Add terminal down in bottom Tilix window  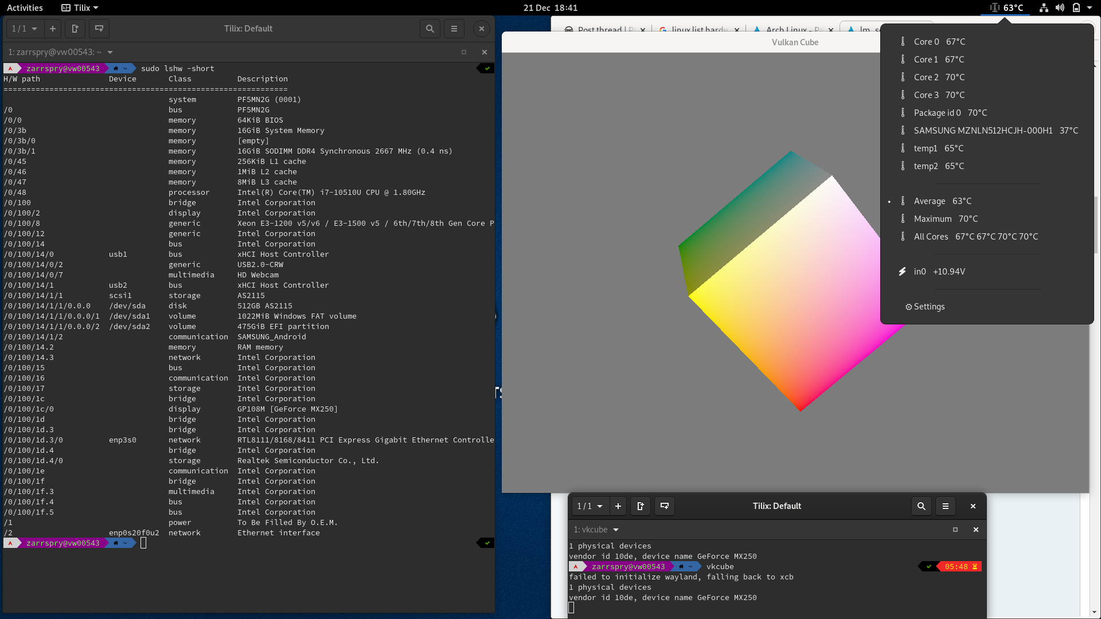[665, 506]
